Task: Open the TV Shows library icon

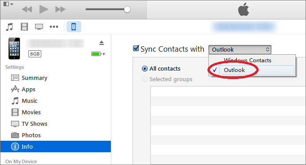Action: (39, 26)
